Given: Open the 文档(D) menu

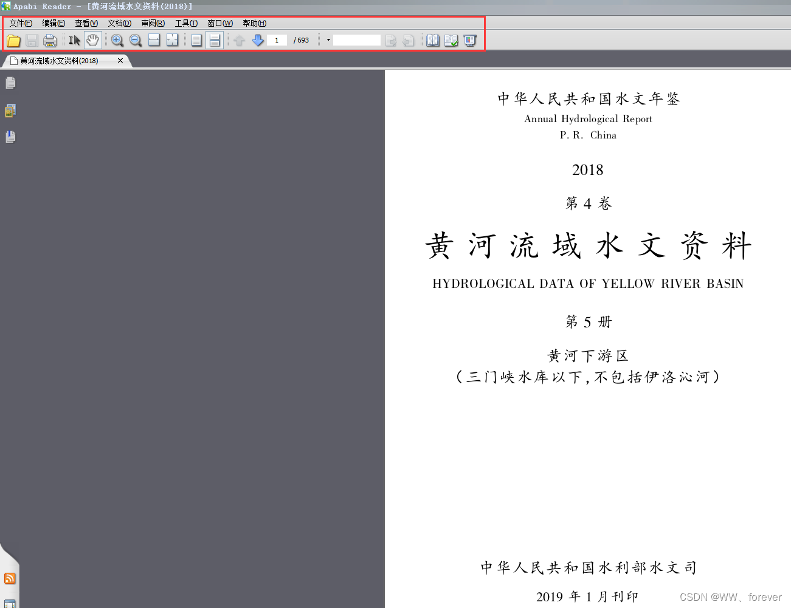Looking at the screenshot, I should [x=120, y=23].
